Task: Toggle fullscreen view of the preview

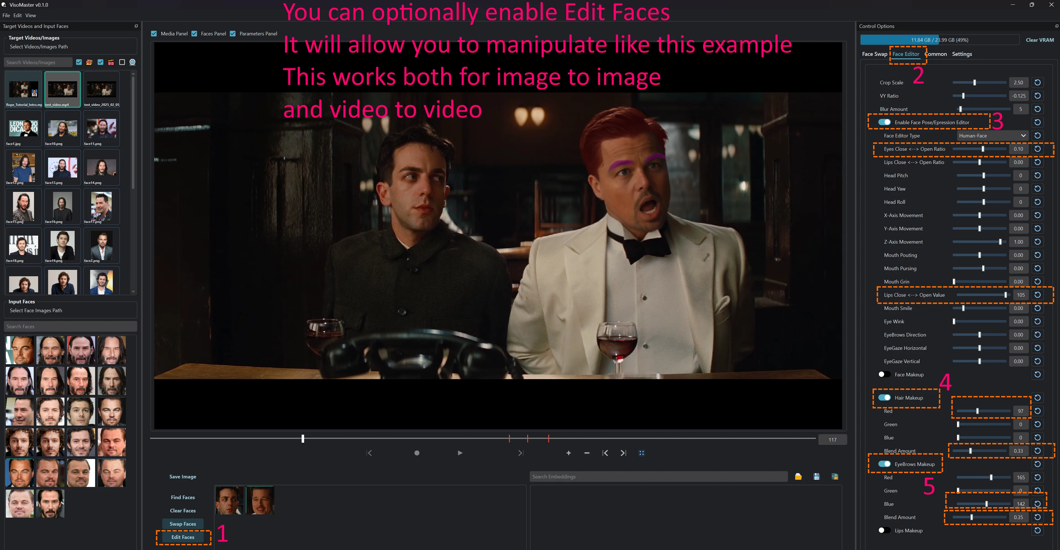Action: (641, 453)
